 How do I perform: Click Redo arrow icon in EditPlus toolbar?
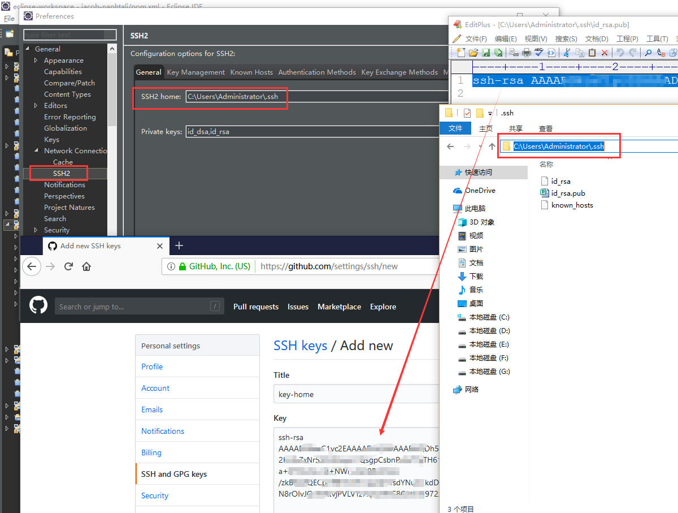pos(633,53)
